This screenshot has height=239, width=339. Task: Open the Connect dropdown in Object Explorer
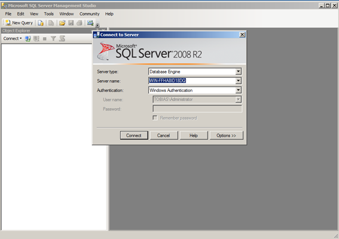(13, 38)
